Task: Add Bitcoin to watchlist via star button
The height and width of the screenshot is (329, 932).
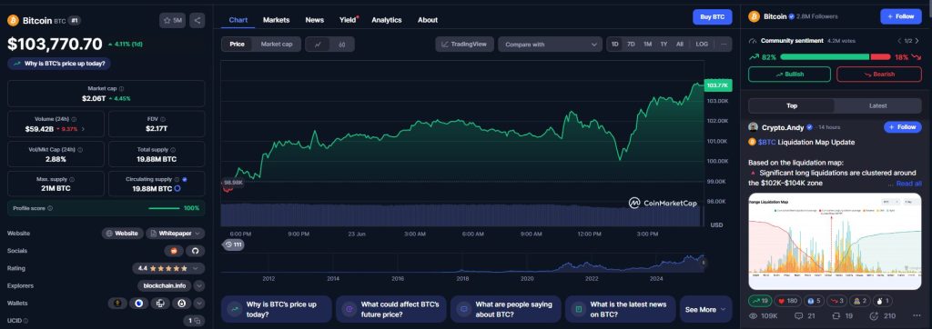Action: [x=173, y=21]
